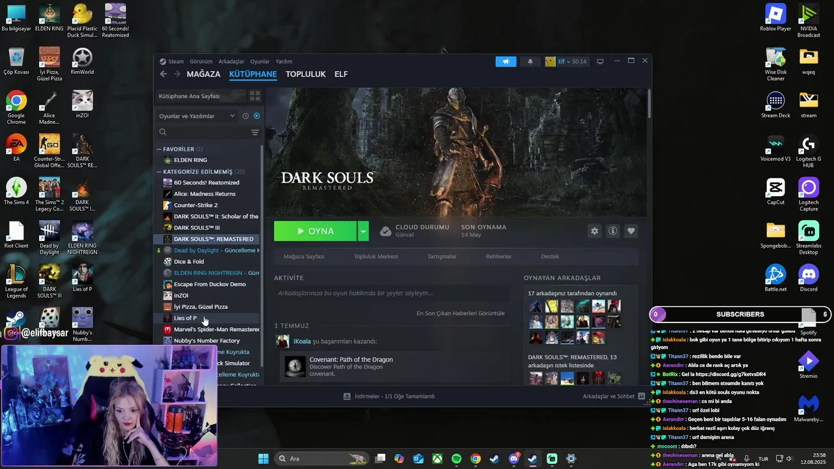Open the Oyunlar menu
Screen dimensions: 834x469
click(x=260, y=61)
